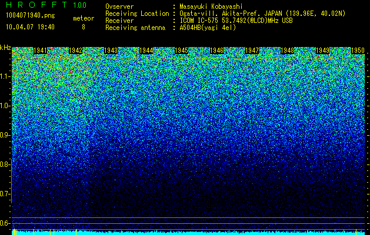Click the 0.7 frequency axis label
Screen dimensions: 370x235
(5, 194)
